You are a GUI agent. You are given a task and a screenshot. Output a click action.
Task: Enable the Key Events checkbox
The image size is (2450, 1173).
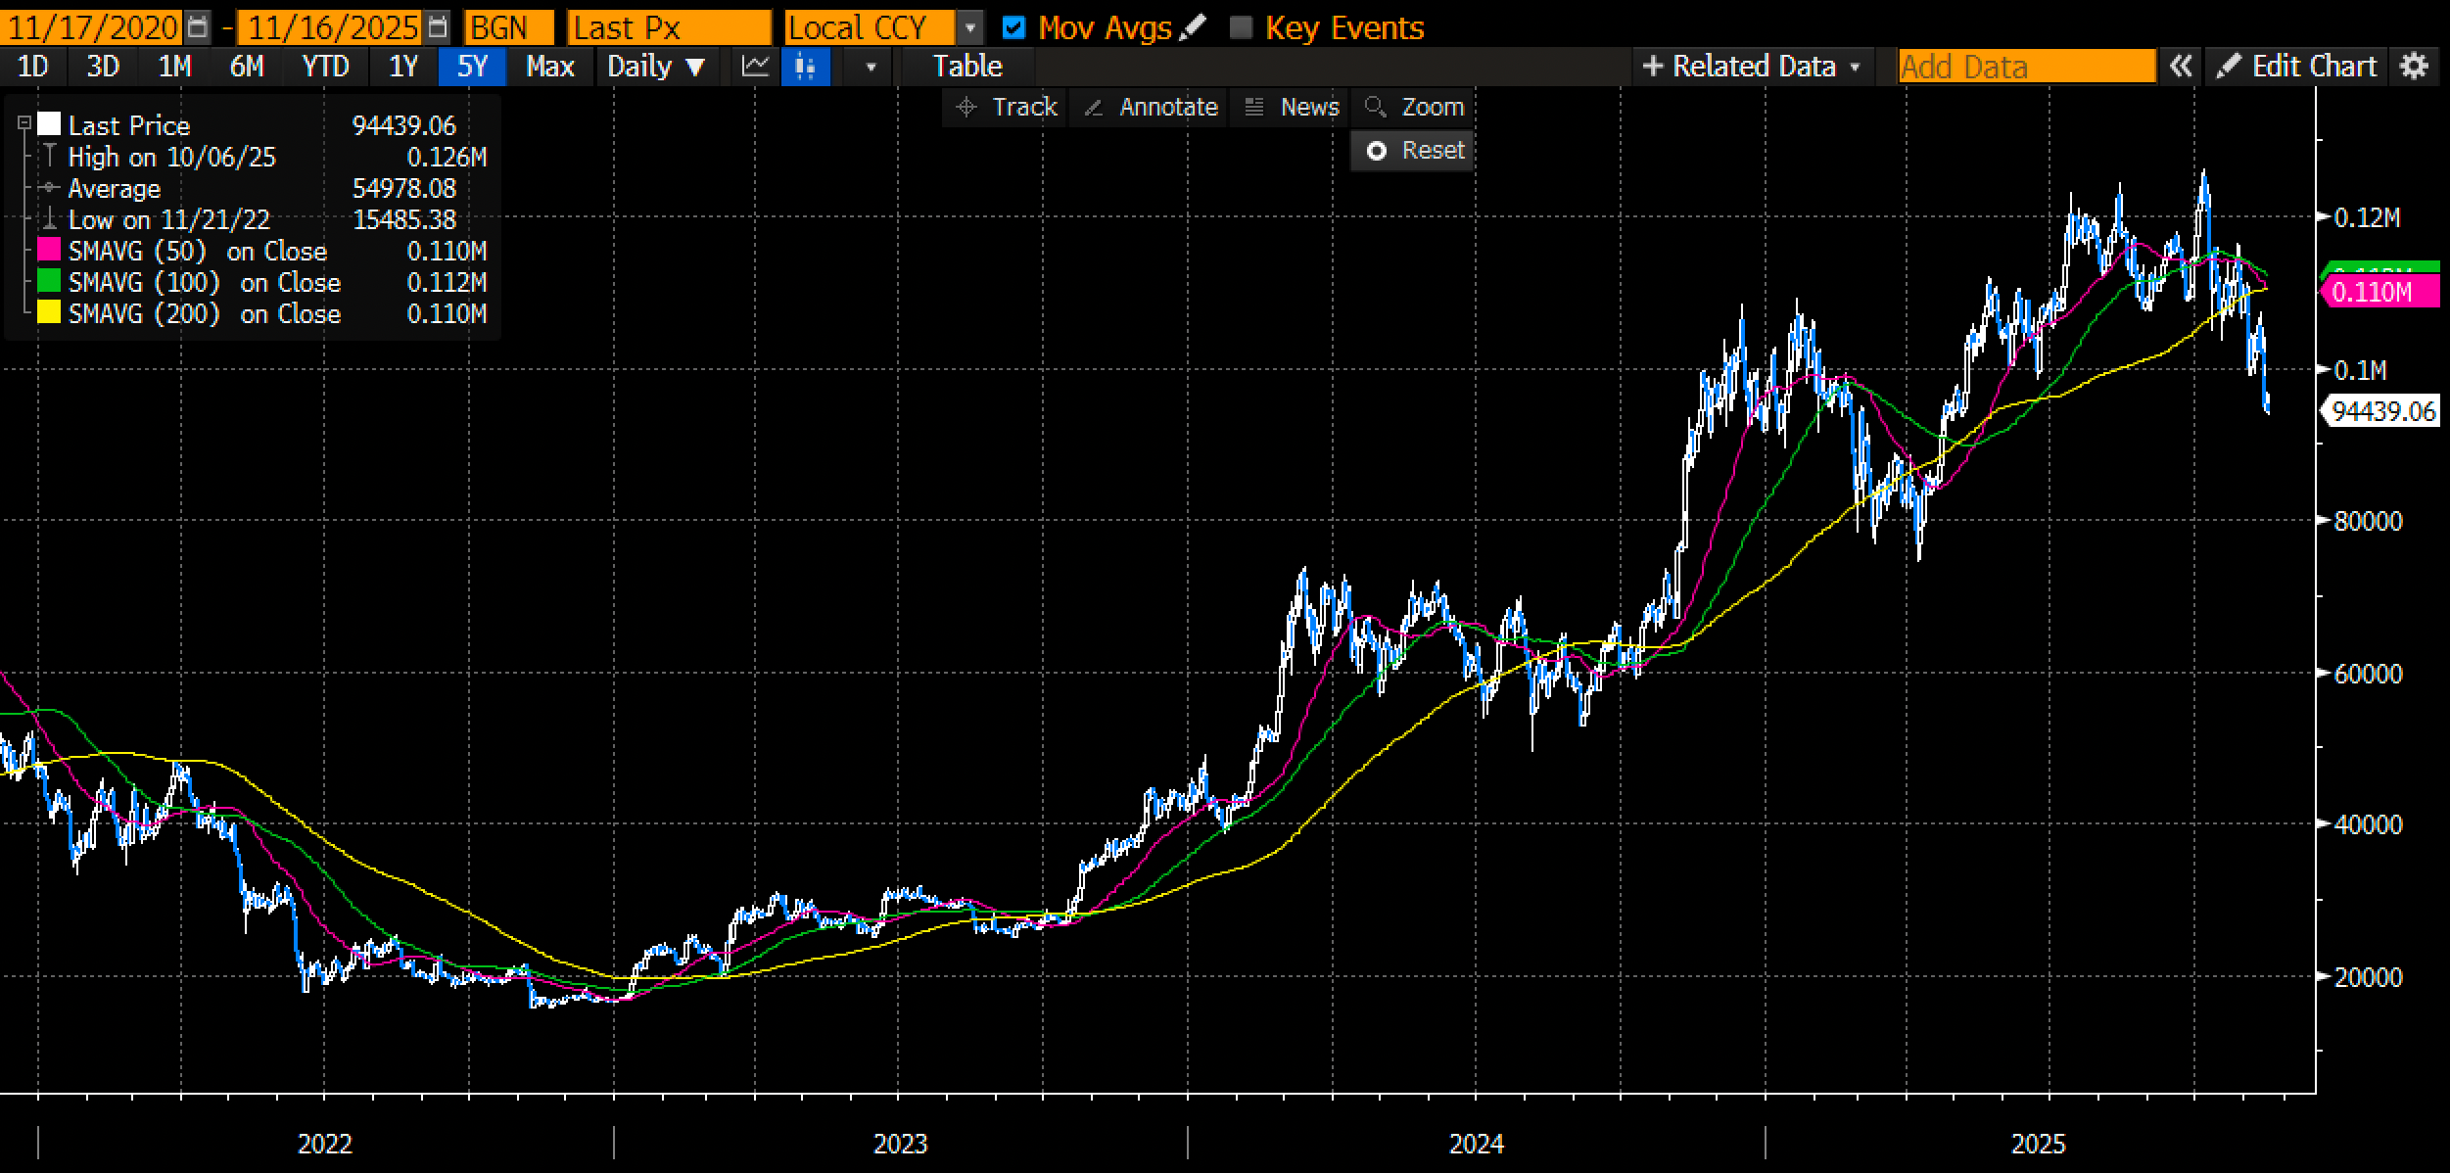[x=1241, y=27]
